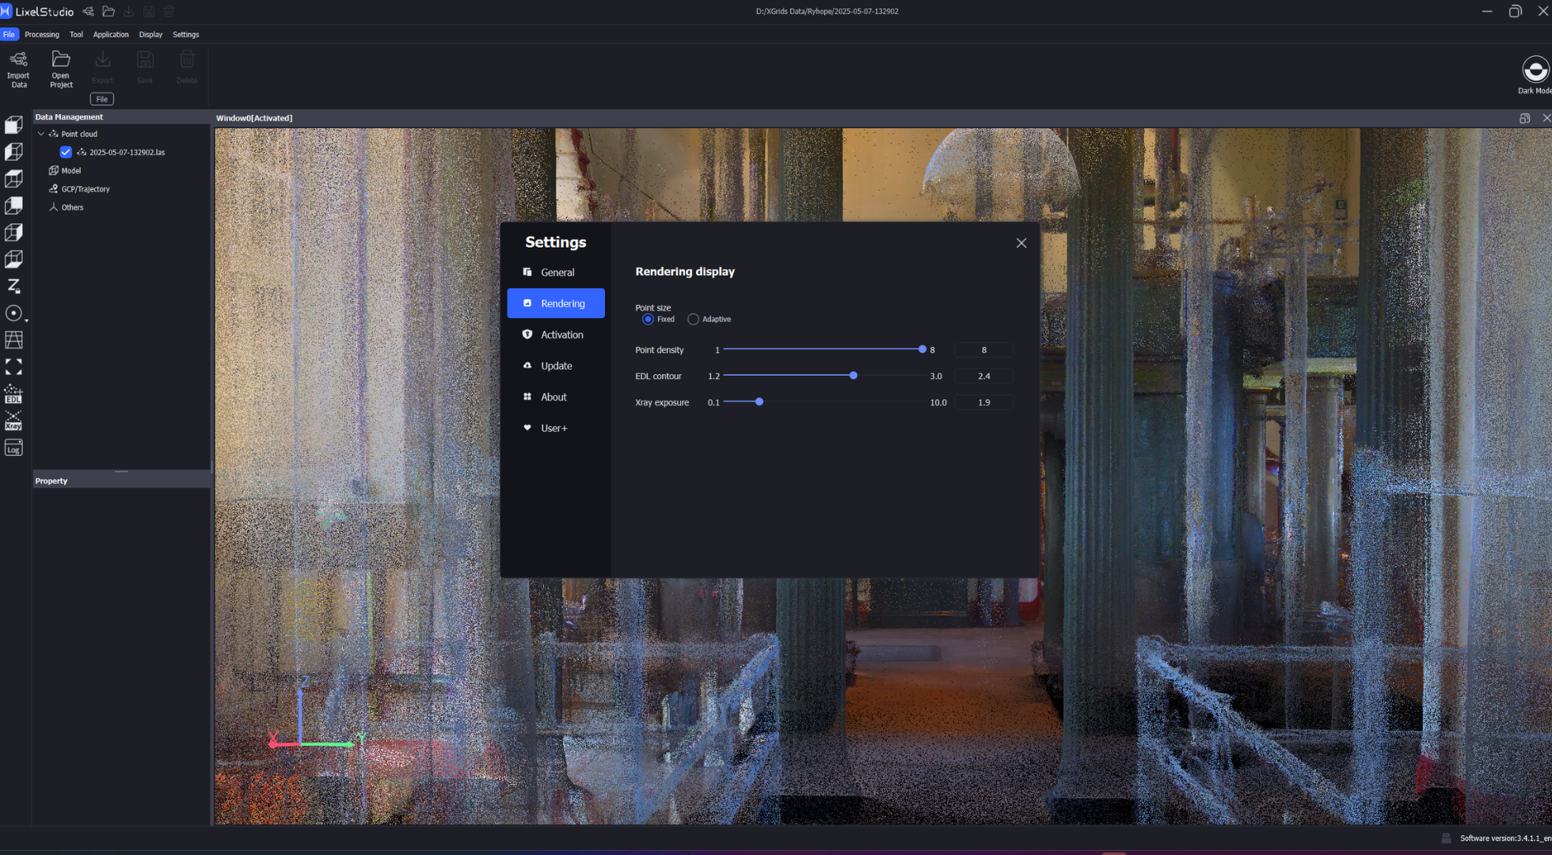Click the fit-to-view fullscreen icon
1552x855 pixels.
click(x=13, y=367)
